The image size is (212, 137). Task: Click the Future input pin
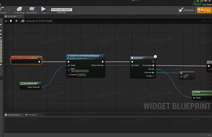133,65
